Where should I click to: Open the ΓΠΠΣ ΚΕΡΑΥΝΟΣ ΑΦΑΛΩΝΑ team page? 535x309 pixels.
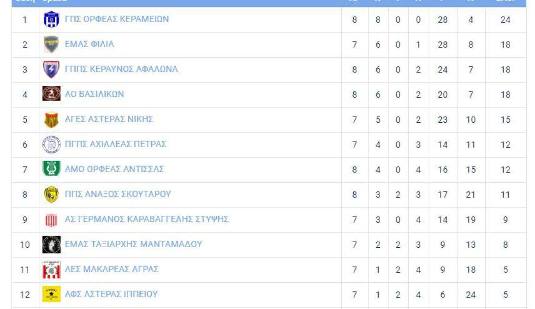point(121,69)
